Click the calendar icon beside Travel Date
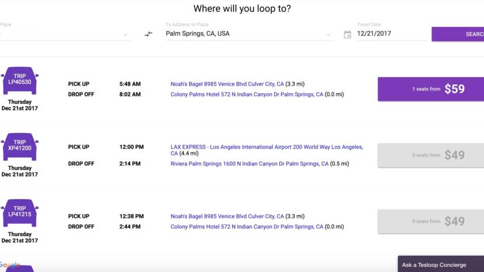484x272 pixels. coord(348,34)
